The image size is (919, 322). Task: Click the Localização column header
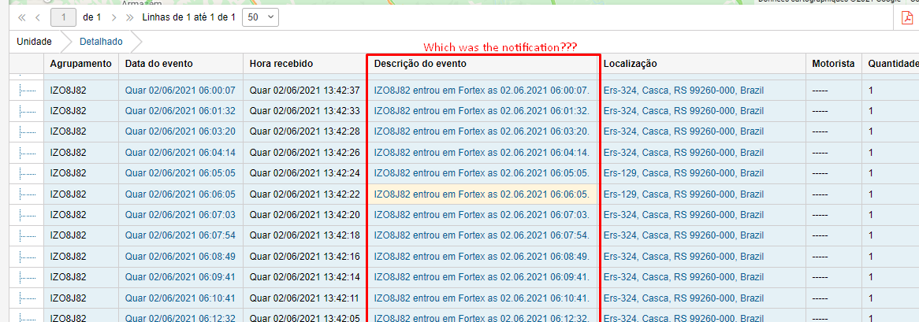pos(631,64)
